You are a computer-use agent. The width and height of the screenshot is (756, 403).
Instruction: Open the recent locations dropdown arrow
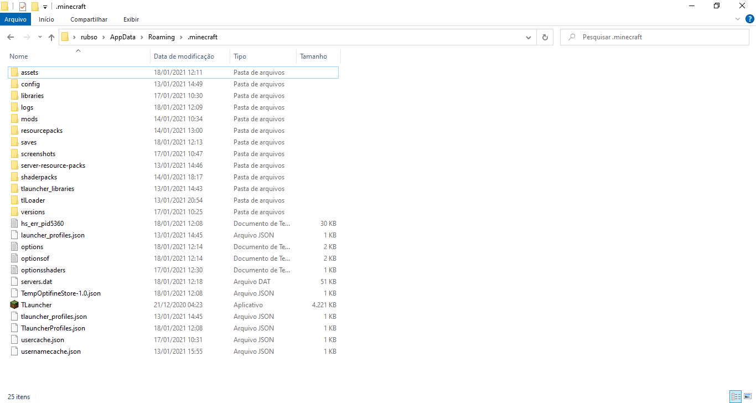click(x=40, y=37)
